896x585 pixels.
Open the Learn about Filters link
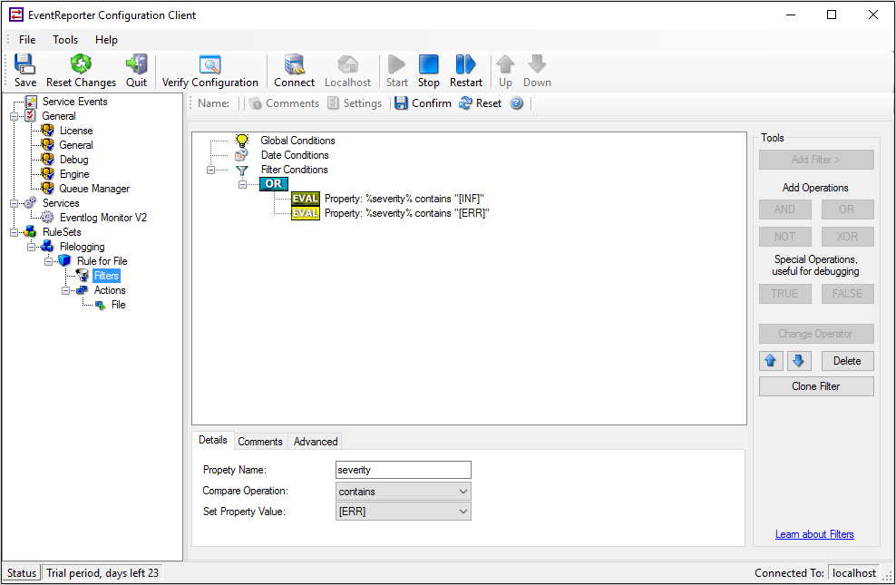[814, 534]
